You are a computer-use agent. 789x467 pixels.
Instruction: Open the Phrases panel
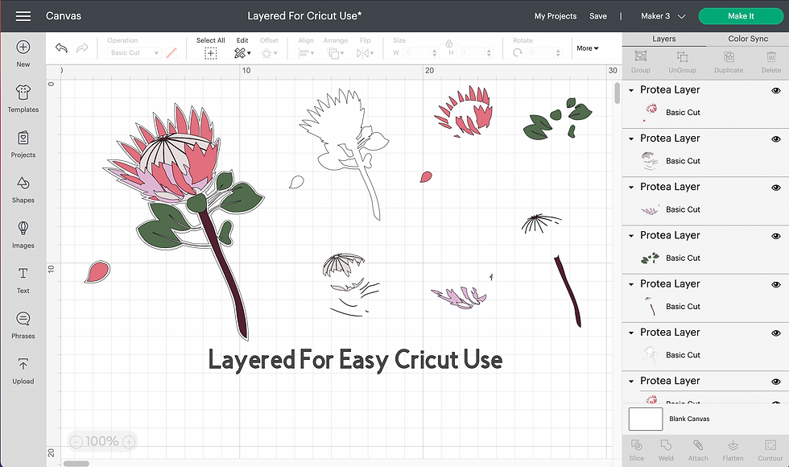[x=23, y=325]
